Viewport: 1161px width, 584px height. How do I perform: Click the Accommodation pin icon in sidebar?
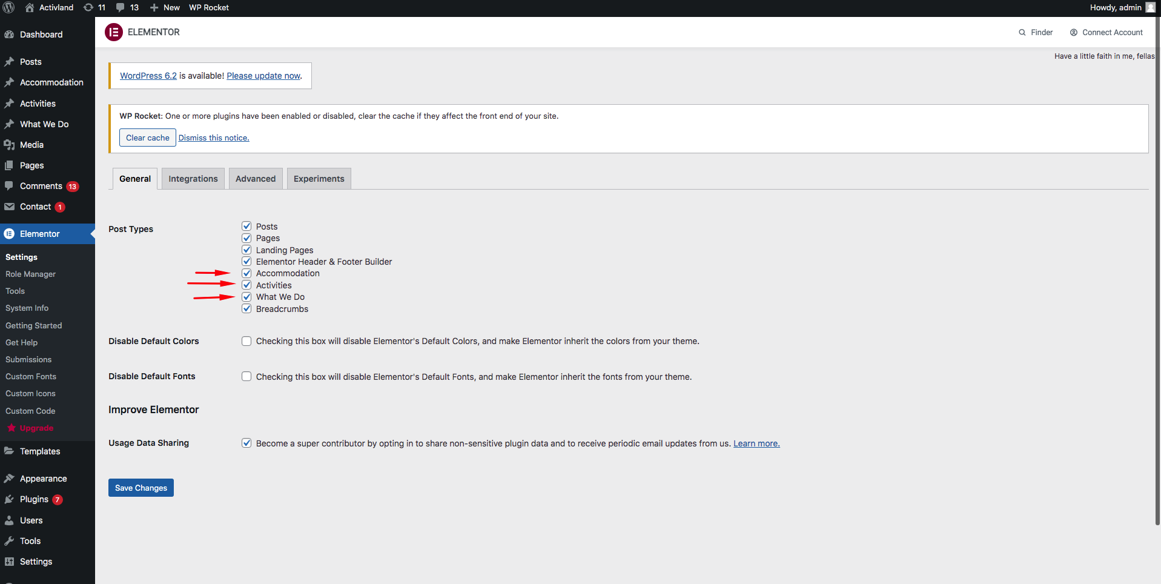click(9, 82)
